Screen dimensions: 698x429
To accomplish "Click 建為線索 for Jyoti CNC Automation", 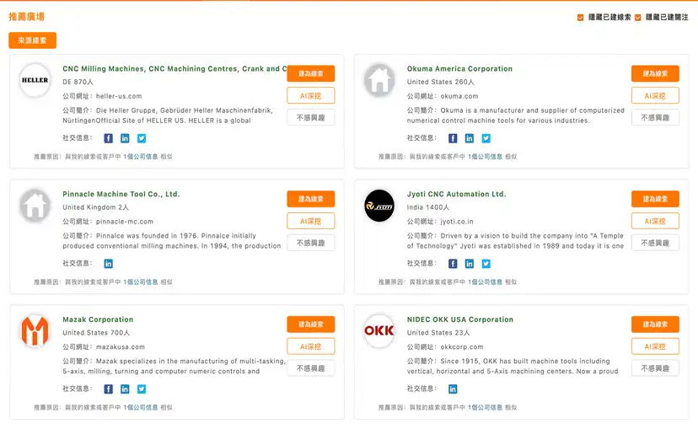I will tap(655, 199).
